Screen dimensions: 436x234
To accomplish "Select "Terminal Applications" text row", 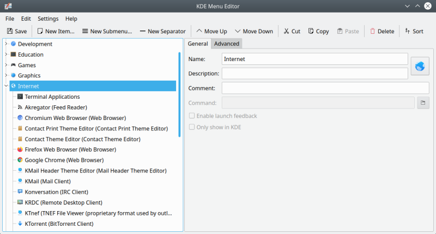I will (52, 97).
